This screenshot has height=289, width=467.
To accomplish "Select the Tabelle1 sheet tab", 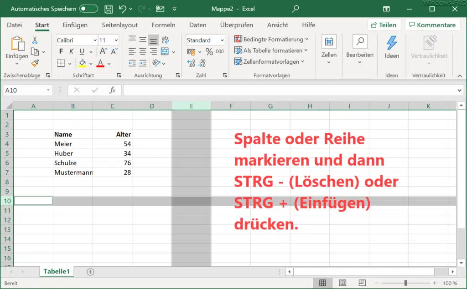I will (57, 271).
